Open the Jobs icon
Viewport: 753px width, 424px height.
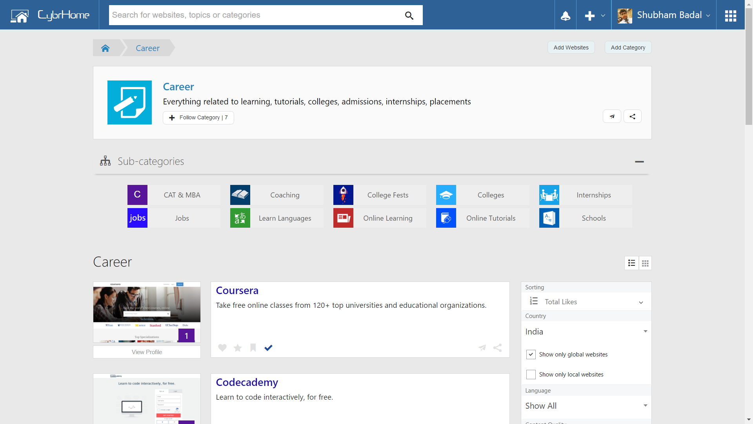point(137,218)
